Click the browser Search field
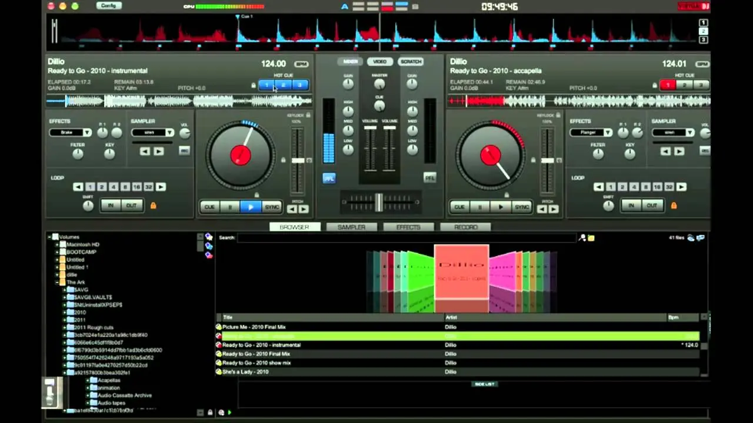 point(406,238)
